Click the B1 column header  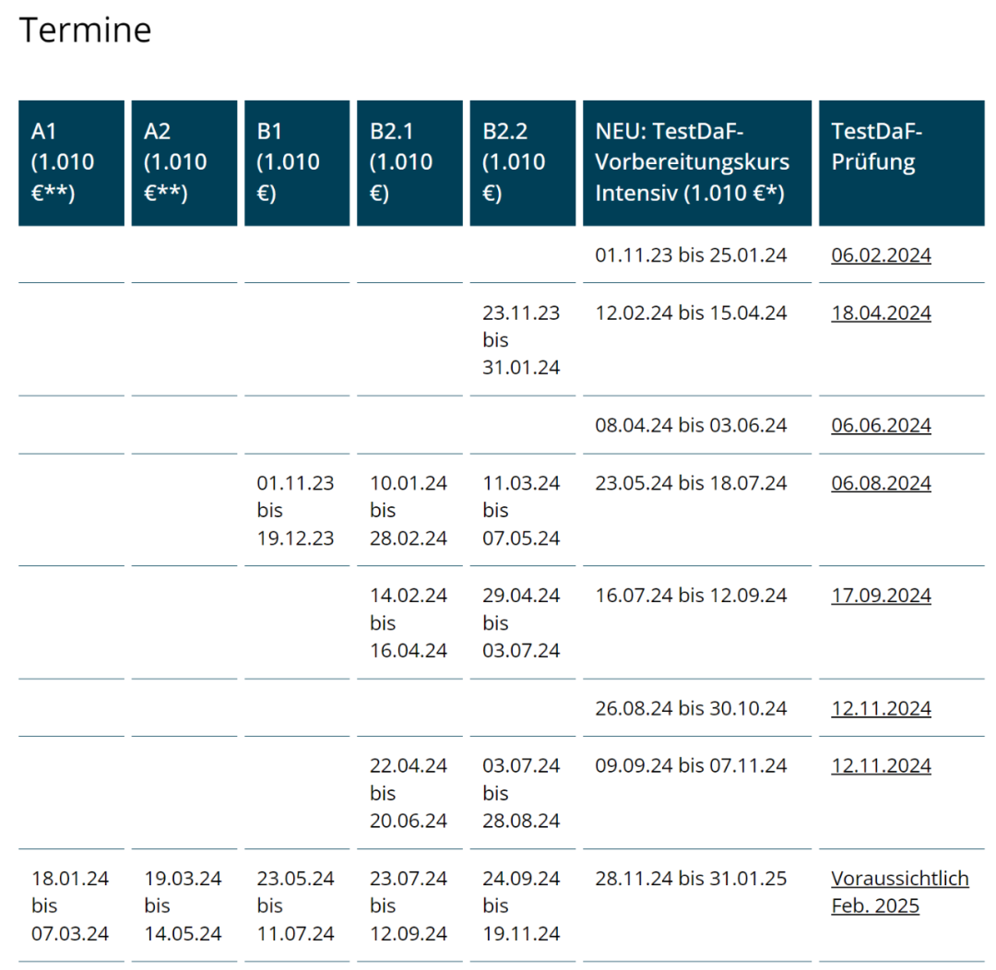297,163
